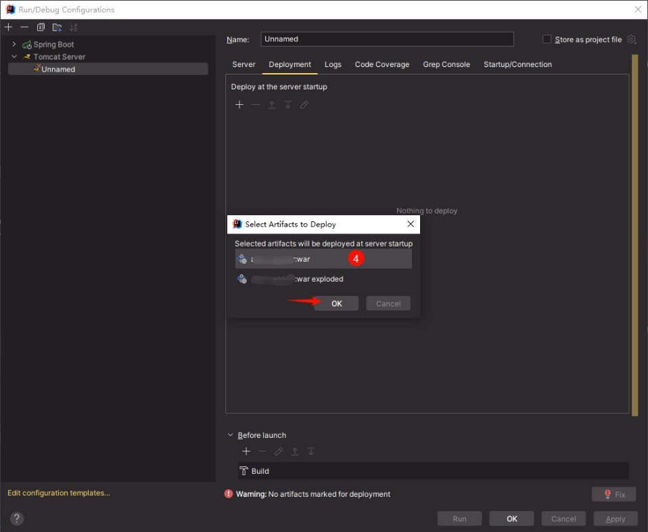Expand the Spring Boot tree node
Screen dimensions: 648x532
coord(14,45)
